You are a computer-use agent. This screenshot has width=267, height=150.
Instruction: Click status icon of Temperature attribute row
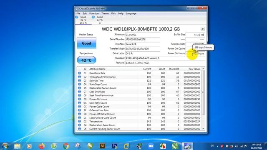[x=79, y=121]
